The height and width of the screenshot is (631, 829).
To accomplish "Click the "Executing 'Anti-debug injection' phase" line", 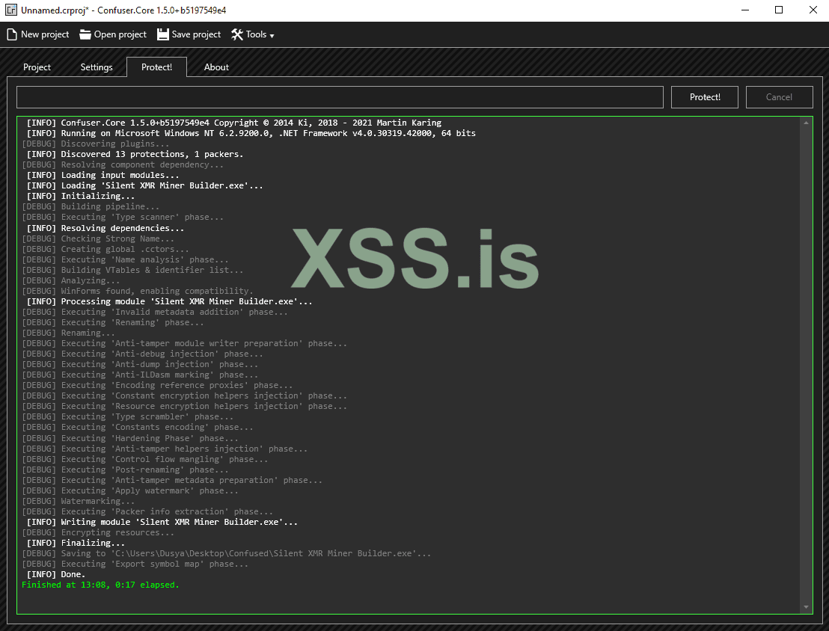I will click(x=142, y=354).
